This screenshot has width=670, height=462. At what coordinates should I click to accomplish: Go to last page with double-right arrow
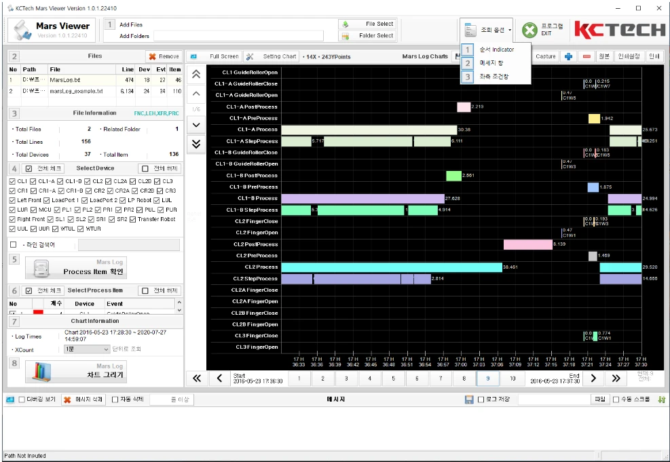point(616,379)
